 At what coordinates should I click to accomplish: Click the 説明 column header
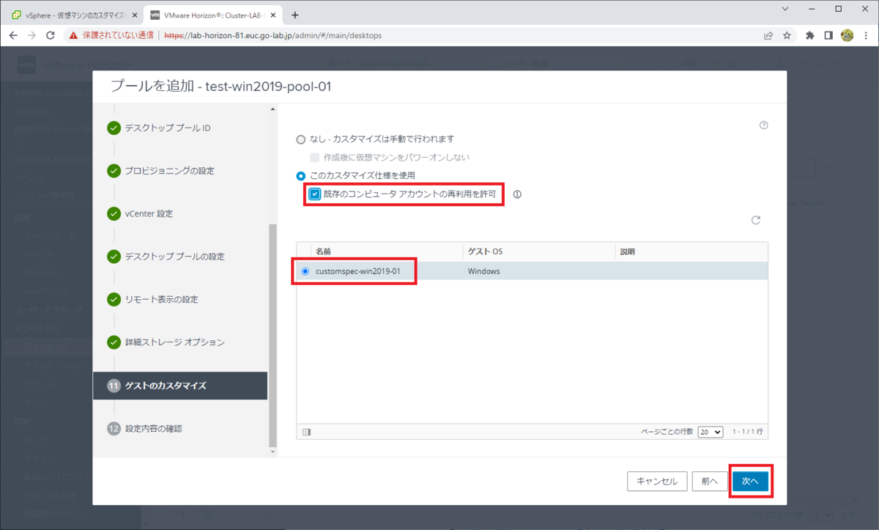[x=627, y=251]
